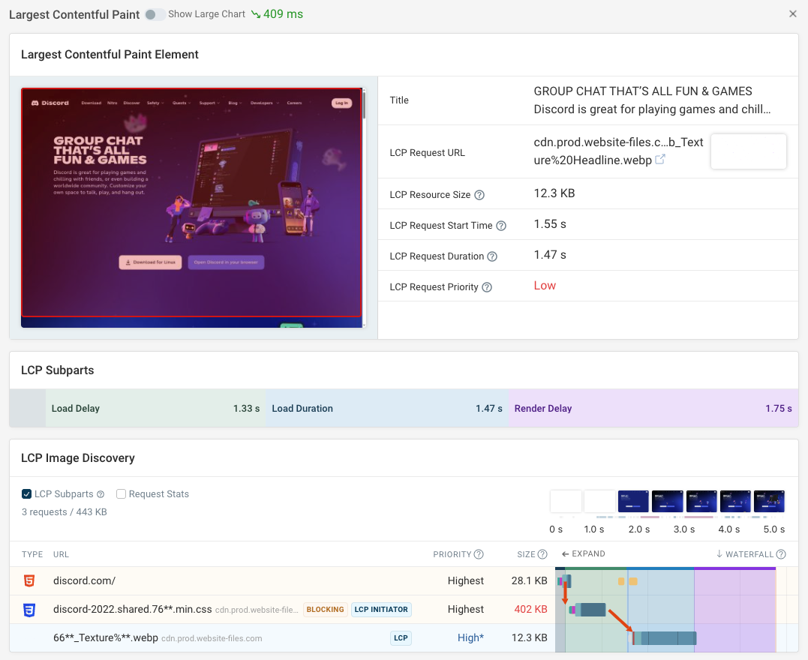
Task: Click the Size column help icon
Action: tap(542, 554)
